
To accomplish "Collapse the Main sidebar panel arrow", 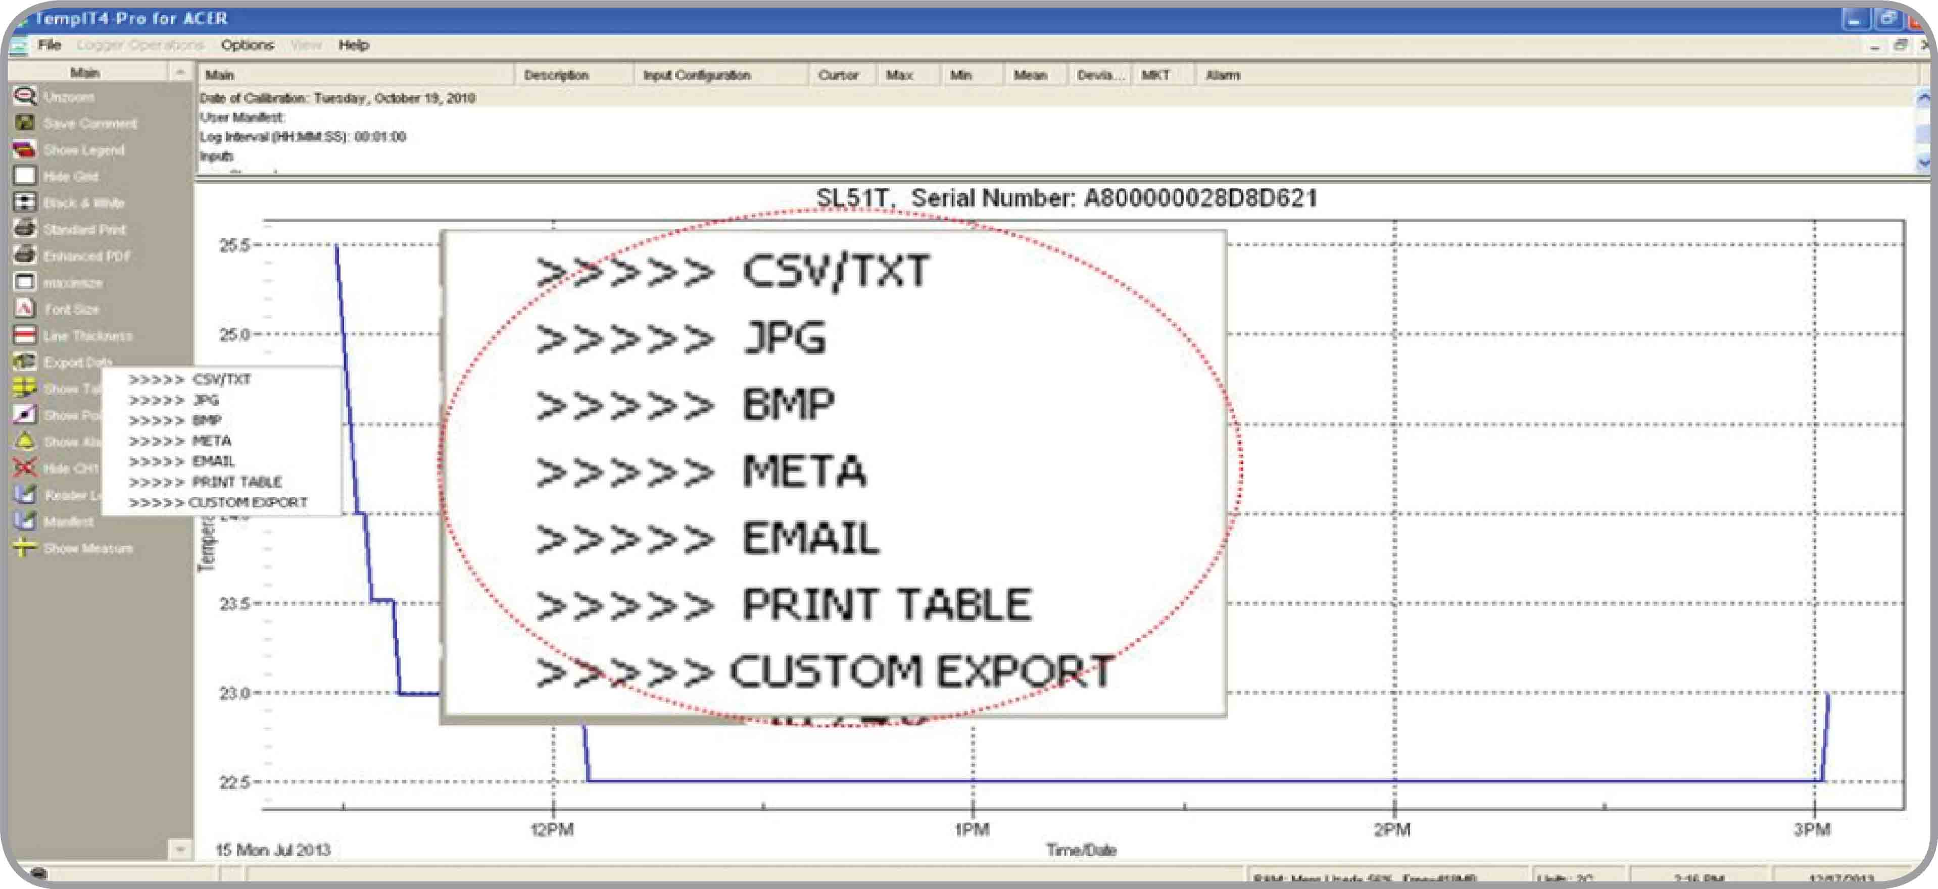I will click(180, 72).
